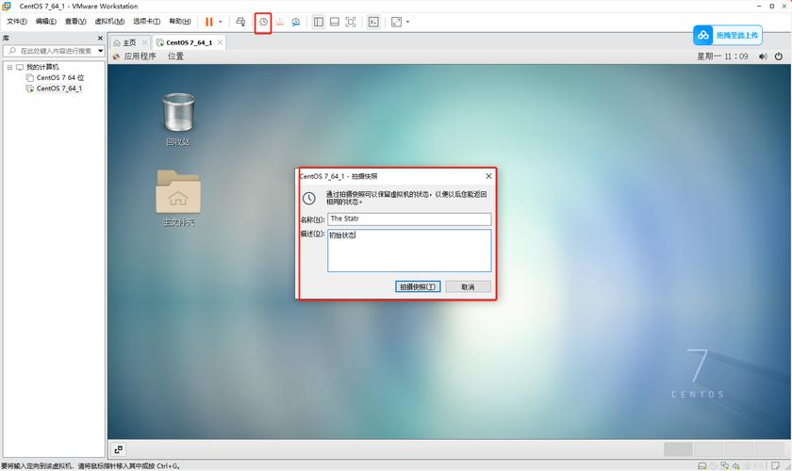Click the Revert to Snapshot toolbar icon
Screen dimensions: 792x471
pyautogui.click(x=280, y=23)
